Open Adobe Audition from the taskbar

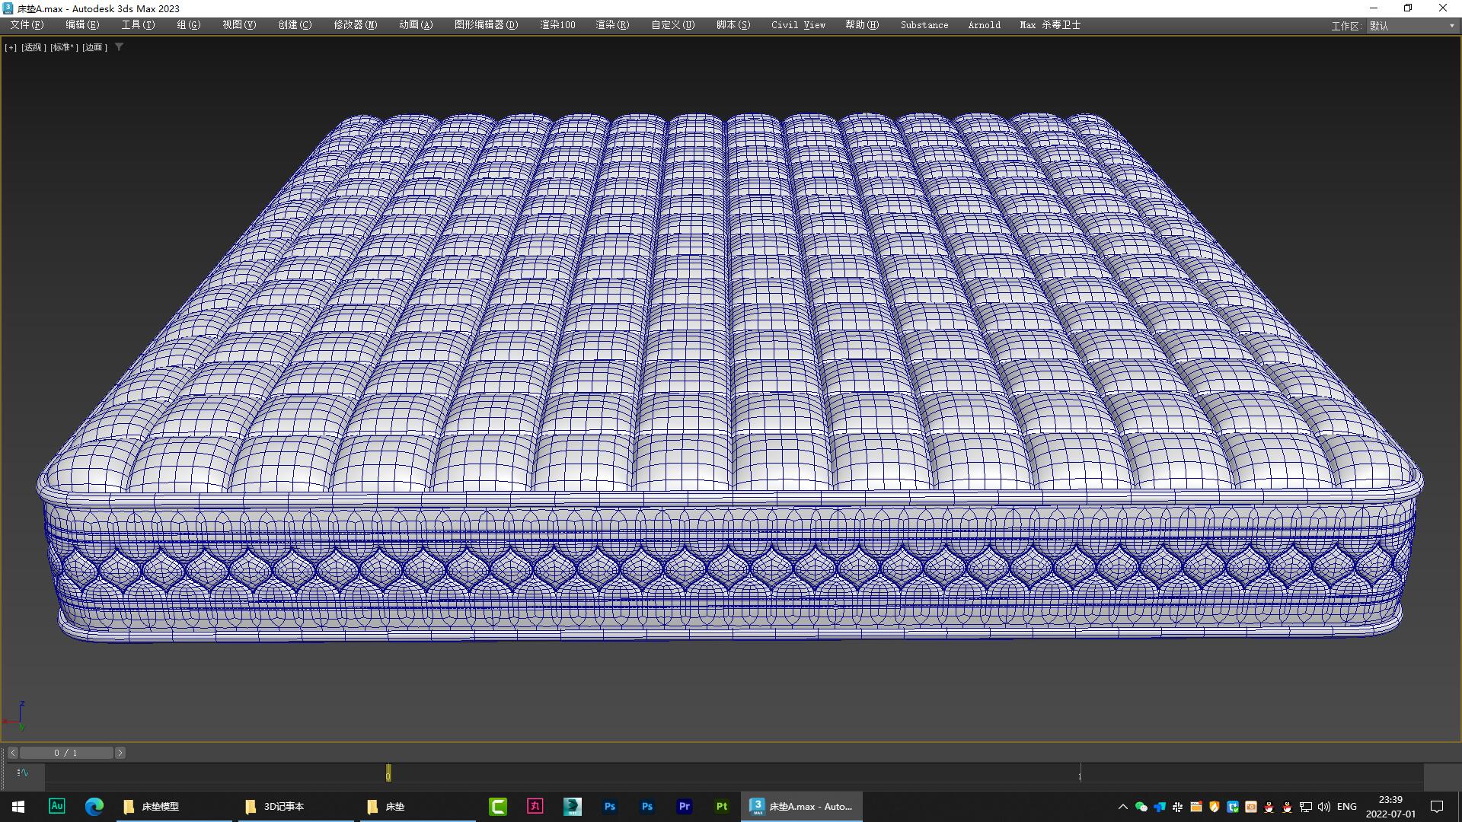point(57,806)
